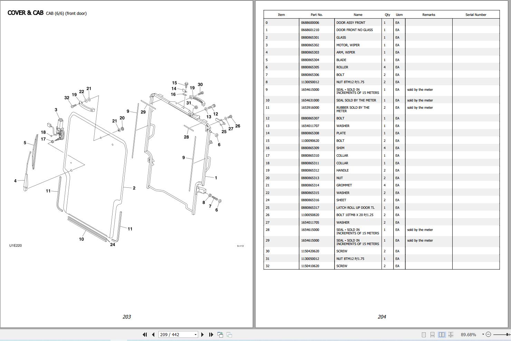Click callout 30 near the door handle
This screenshot has height=341, width=511.
pos(200,85)
